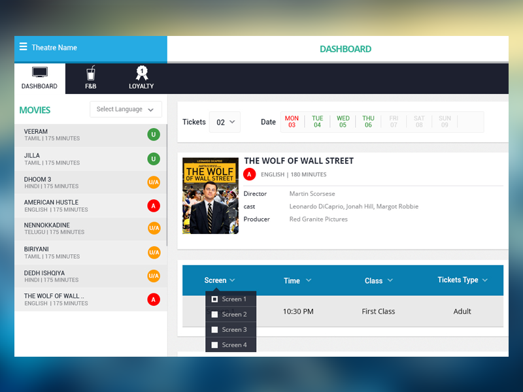Select the movie Biriyani
Viewport: 523px width, 392px height.
[90, 253]
